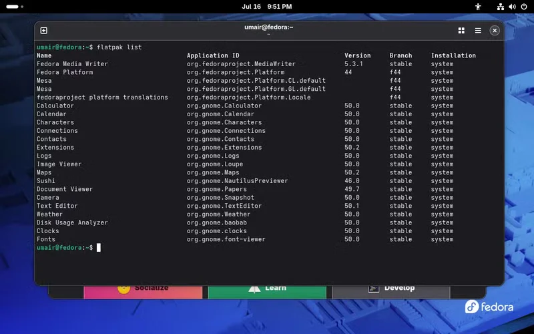Screen dimensions: 534x334
Task: Click 'org.gnome.Connections' application ID
Action: (226, 130)
